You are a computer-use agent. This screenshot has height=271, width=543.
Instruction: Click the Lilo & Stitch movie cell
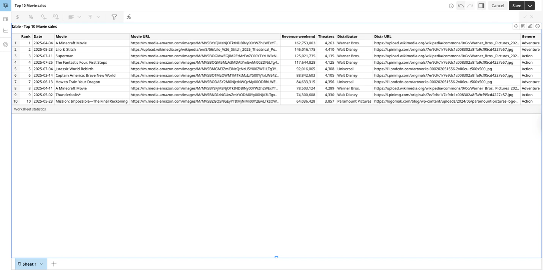click(92, 50)
